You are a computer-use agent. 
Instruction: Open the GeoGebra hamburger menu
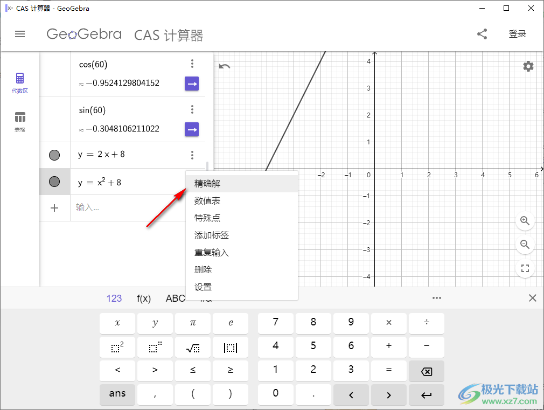tap(20, 34)
